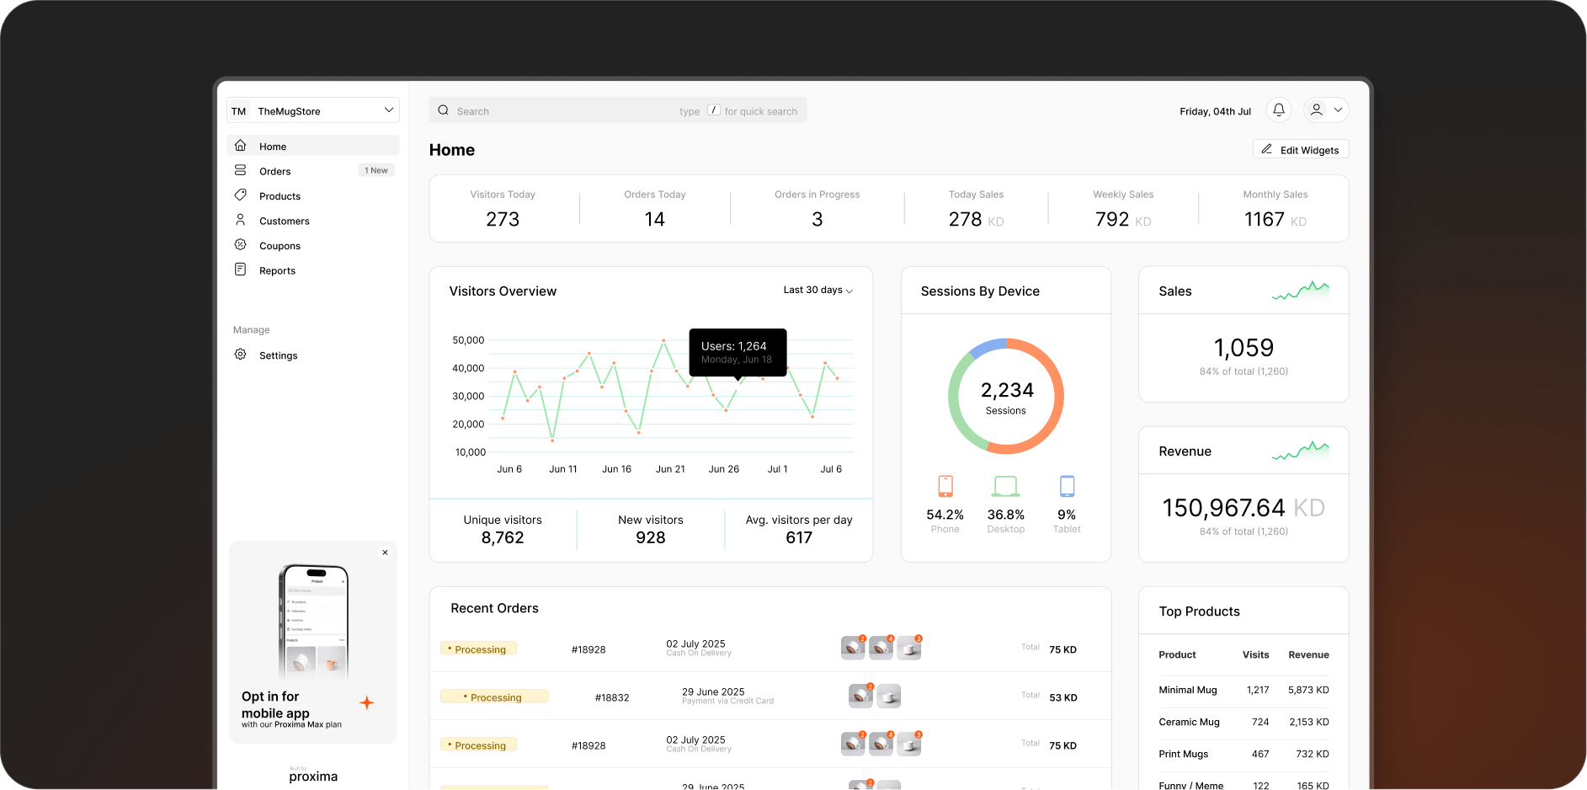Click the Monthly Sales value 1167 KD

(1275, 219)
